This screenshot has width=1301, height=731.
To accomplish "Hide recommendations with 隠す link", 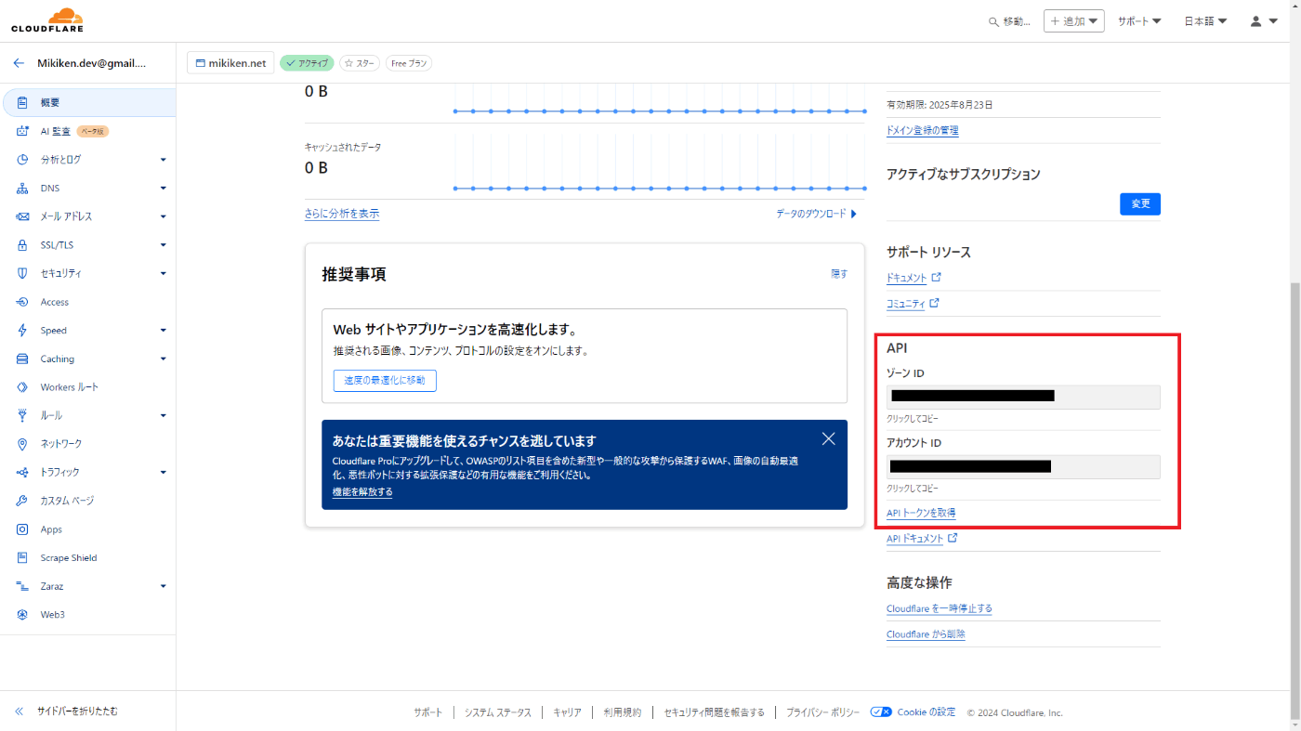I will tap(839, 274).
